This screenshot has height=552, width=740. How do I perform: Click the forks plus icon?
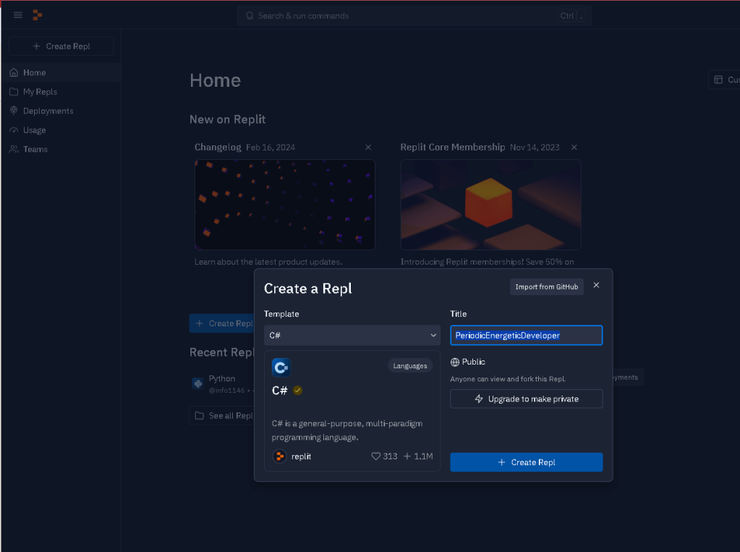[x=407, y=457]
